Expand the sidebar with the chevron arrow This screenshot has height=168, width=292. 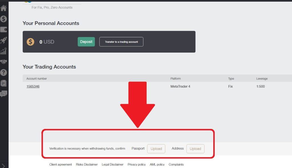tap(3, 166)
